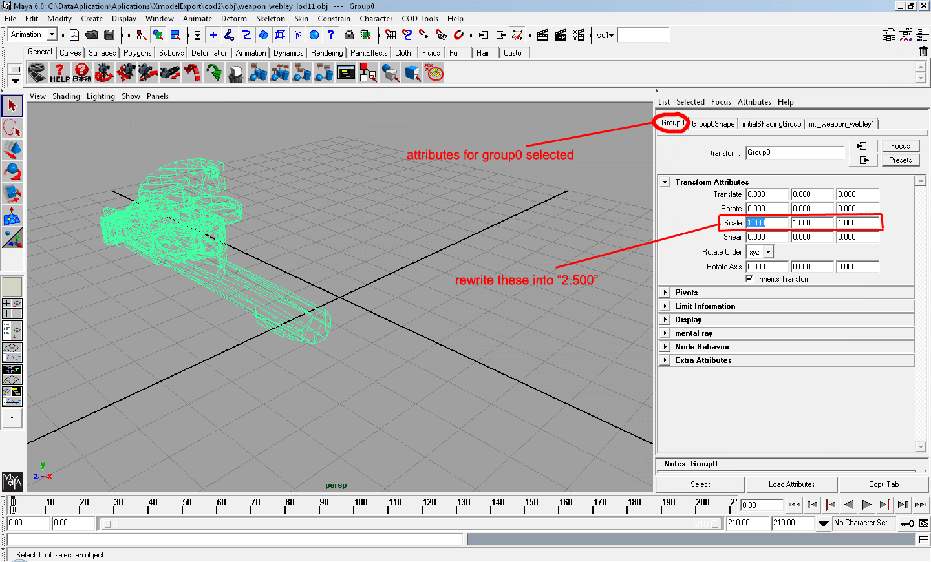Open Render Globals settings icon
This screenshot has height=562, width=931.
tap(579, 35)
